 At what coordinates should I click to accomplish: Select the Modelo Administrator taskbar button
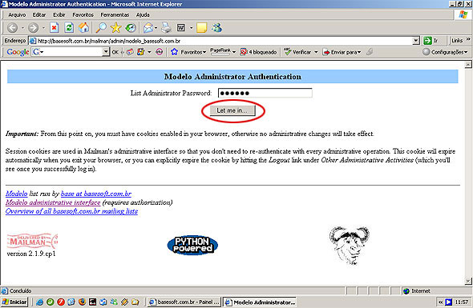260,302
